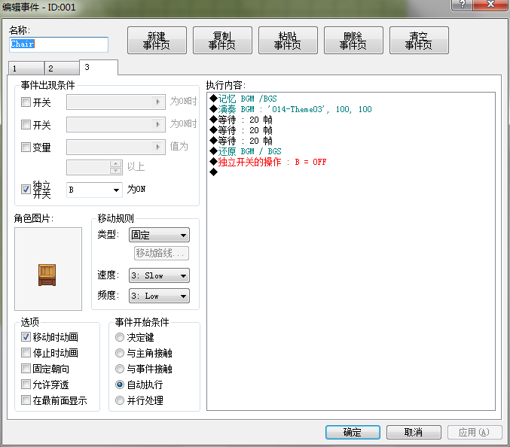510x447 pixels.
Task: Enable the first 开关 condition checkbox
Action: [x=26, y=102]
